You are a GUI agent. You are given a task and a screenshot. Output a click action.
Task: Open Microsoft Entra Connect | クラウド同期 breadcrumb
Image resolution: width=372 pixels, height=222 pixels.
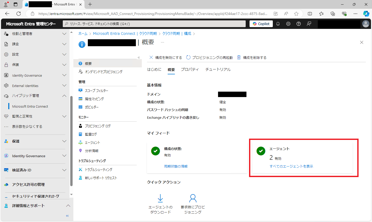click(125, 34)
